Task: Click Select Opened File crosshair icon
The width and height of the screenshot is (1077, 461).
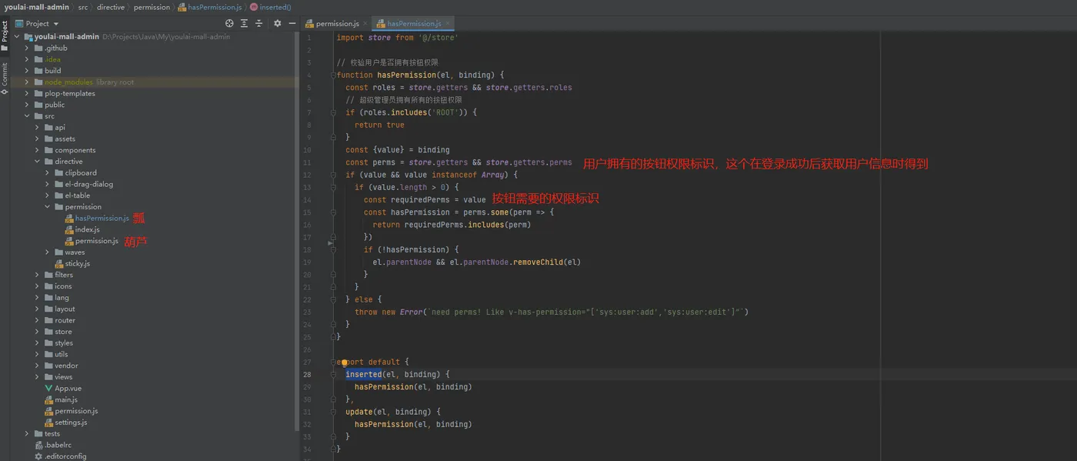Action: pyautogui.click(x=229, y=23)
